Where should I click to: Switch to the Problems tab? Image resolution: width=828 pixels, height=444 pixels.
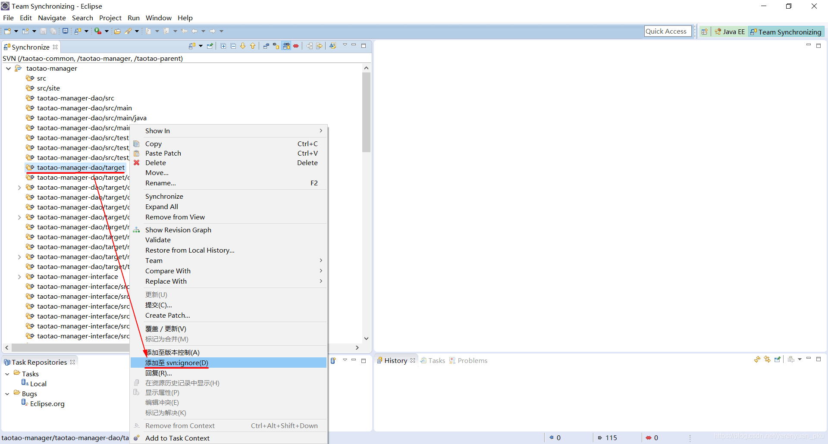(x=468, y=360)
